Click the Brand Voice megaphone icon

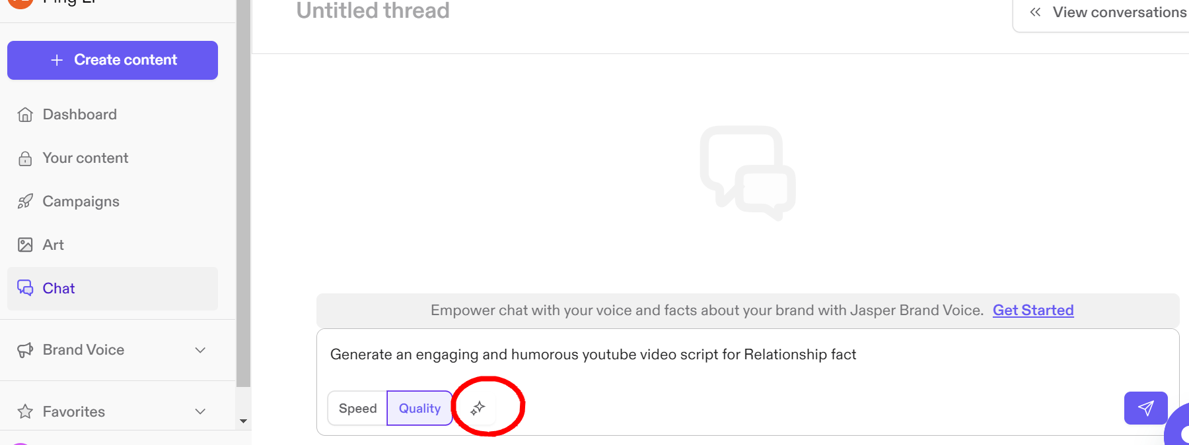click(x=25, y=350)
